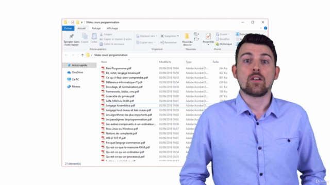The height and width of the screenshot is (185, 330).
Task: Switch to the Accueil tab
Action: click(81, 28)
